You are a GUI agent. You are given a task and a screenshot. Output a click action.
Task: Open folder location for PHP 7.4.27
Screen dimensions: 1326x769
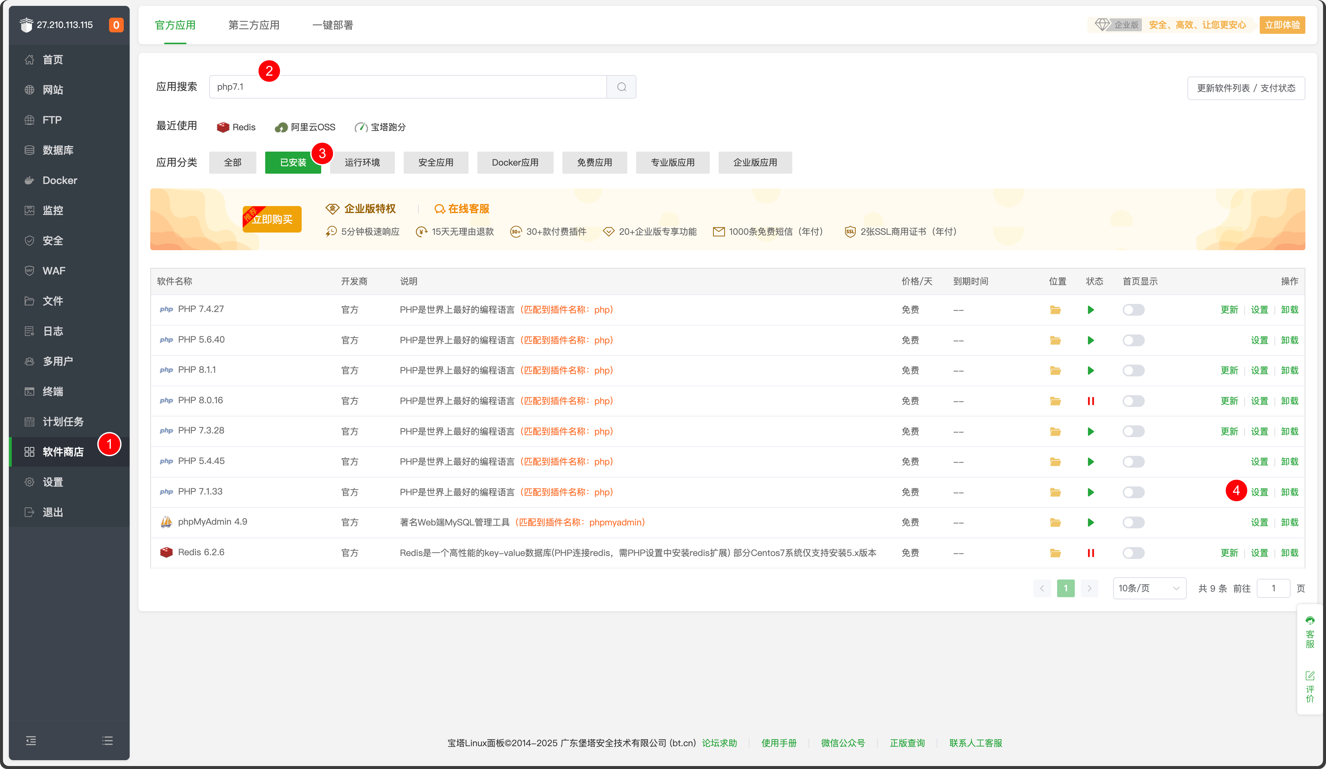[1055, 310]
